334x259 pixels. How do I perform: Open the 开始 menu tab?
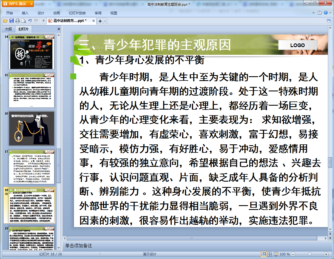(9, 13)
